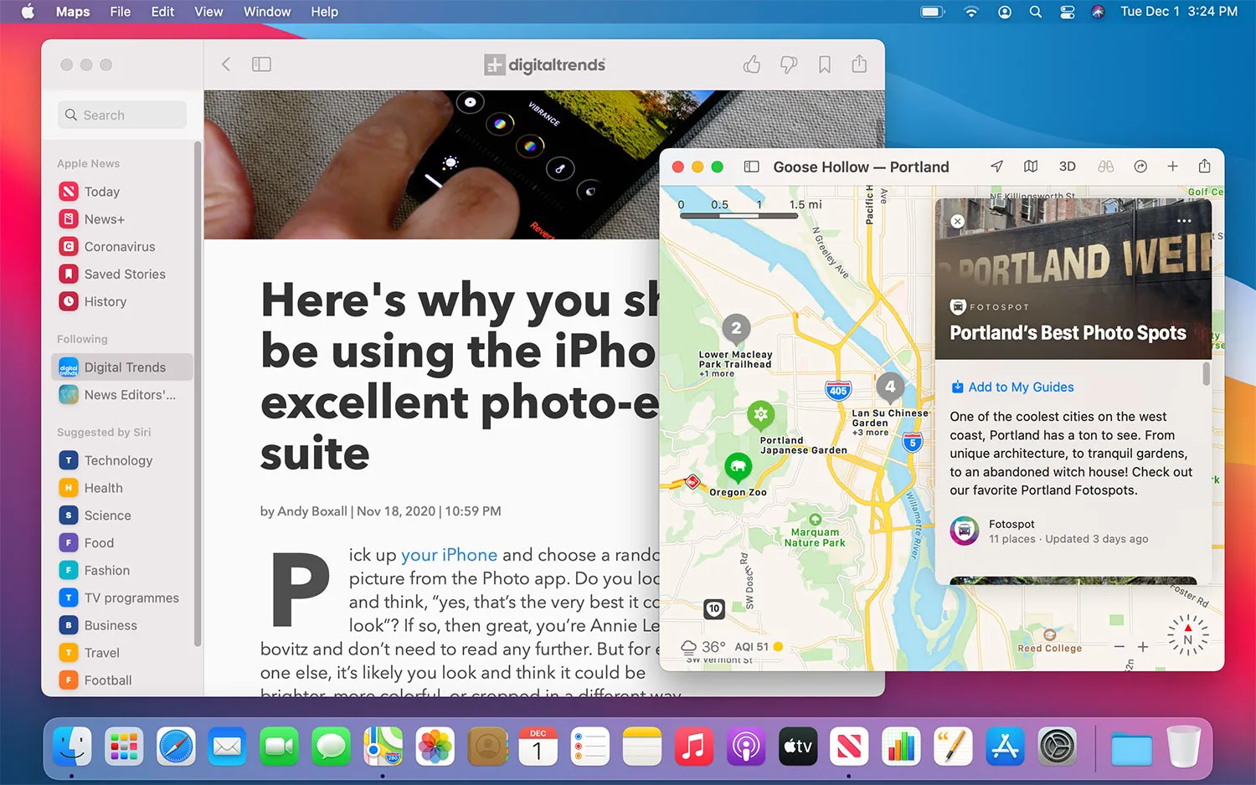Open Today feed in Apple News sidebar
This screenshot has height=785, width=1256.
100,191
